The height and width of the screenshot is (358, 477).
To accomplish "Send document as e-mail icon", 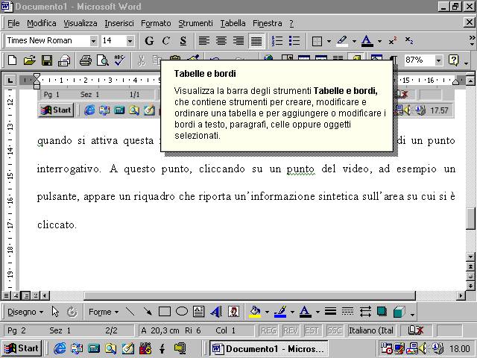I will point(64,60).
